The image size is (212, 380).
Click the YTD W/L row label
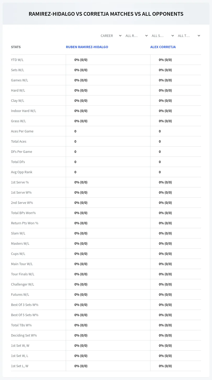click(x=17, y=60)
